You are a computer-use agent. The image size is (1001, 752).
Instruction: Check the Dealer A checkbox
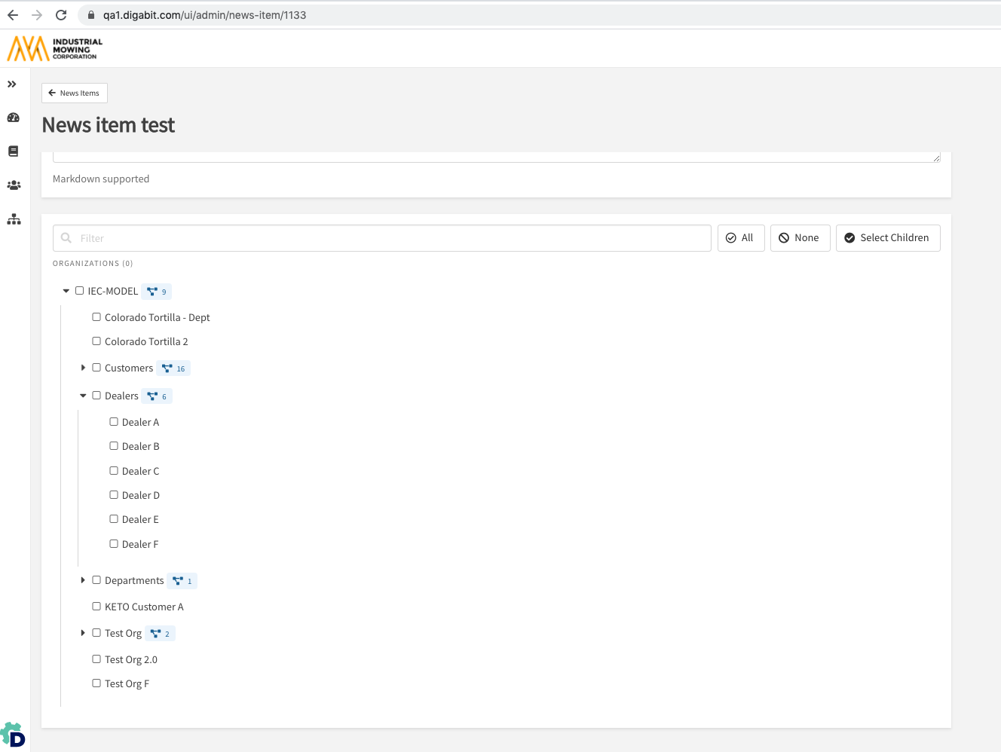coord(114,422)
